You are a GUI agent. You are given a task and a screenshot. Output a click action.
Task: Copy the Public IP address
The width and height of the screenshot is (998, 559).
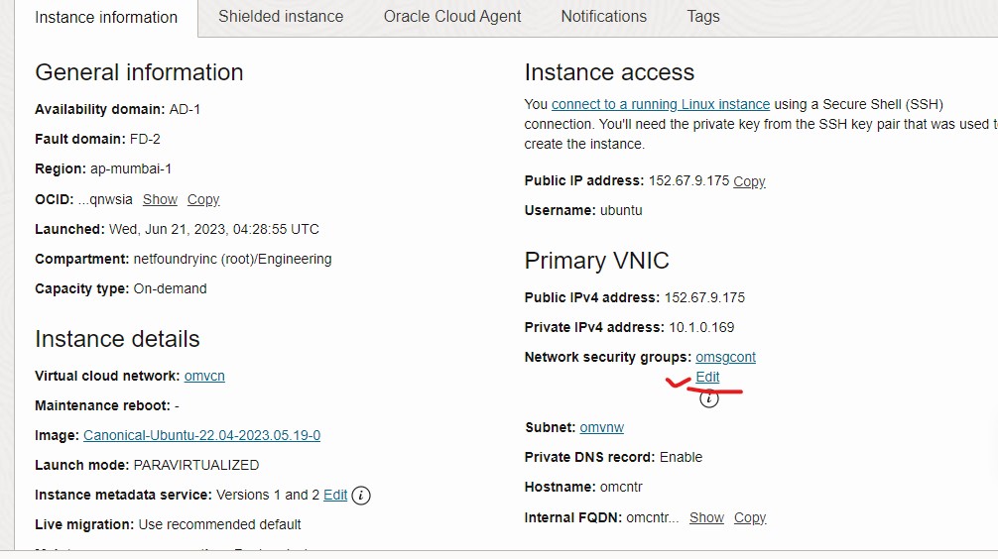click(x=749, y=181)
